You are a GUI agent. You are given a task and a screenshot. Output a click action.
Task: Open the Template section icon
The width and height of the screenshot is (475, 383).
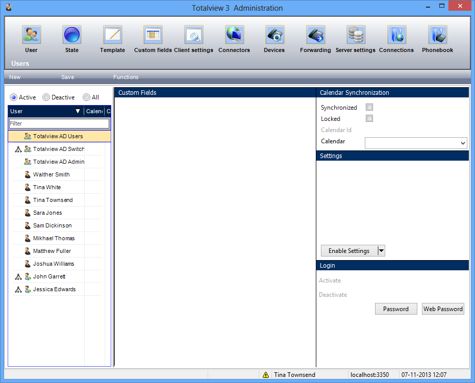[x=112, y=35]
